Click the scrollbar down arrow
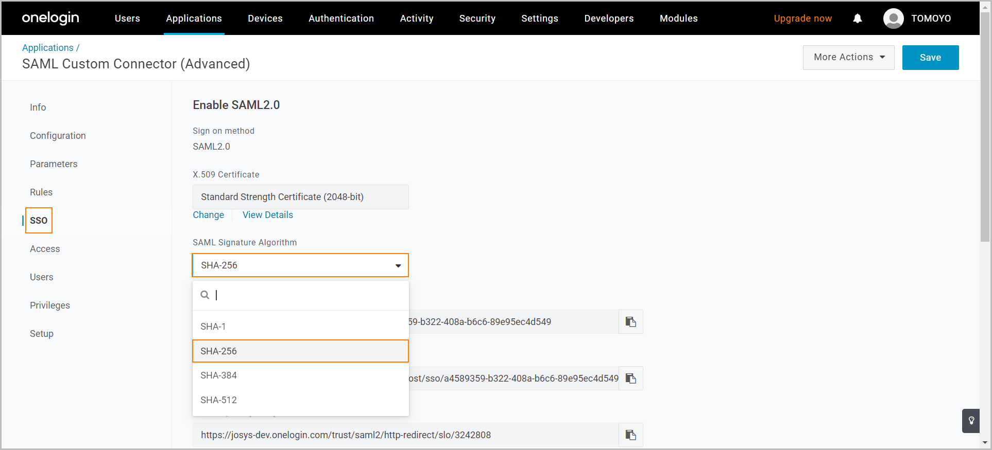Screen dimensions: 992x450 [985, 443]
